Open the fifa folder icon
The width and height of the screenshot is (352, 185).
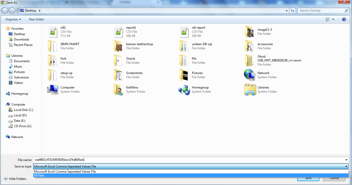click(184, 61)
